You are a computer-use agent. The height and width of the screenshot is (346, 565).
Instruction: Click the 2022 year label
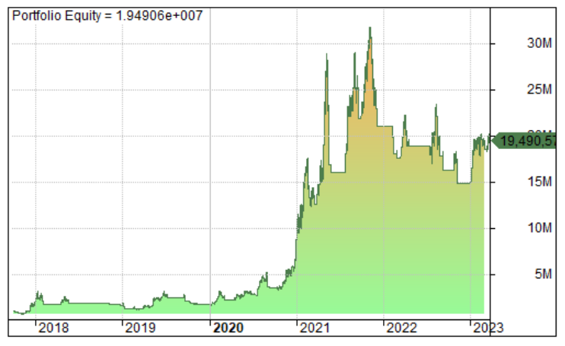coord(401,328)
